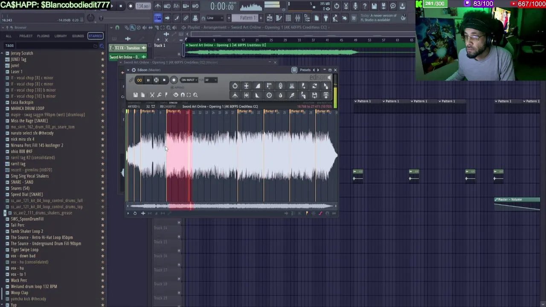Toggle playlist snap magnet icon
The width and height of the screenshot is (546, 307).
(x=117, y=27)
